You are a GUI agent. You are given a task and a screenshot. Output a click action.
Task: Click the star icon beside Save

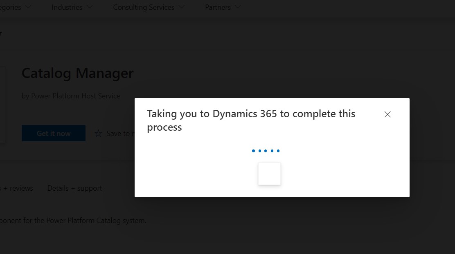coord(99,134)
